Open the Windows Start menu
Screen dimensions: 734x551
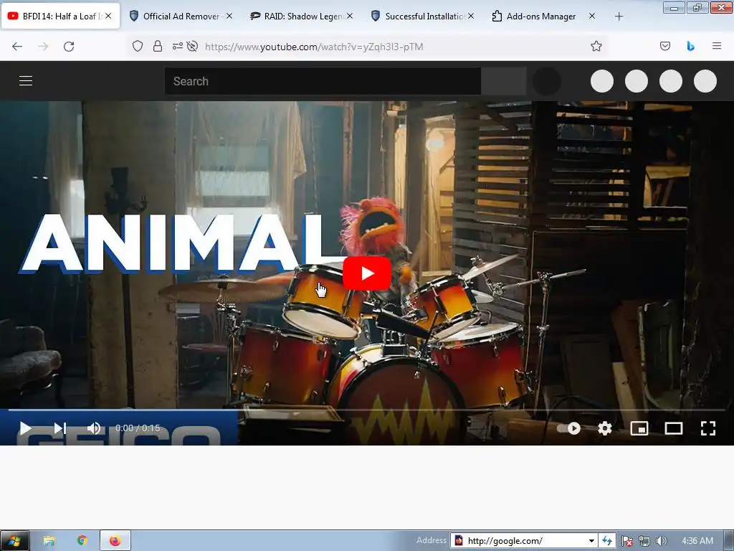click(14, 541)
